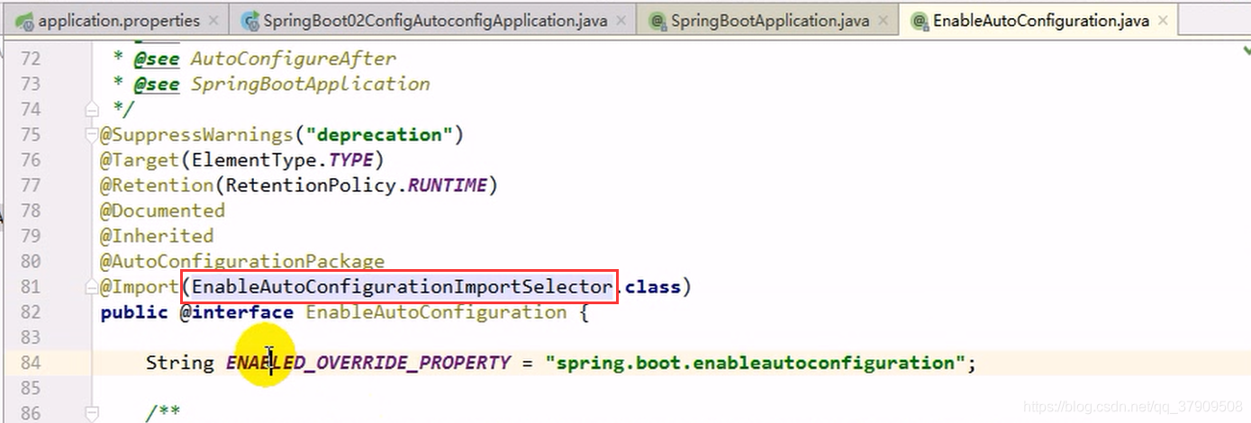Click the SpringBootApplication @see reference
1251x423 pixels.
tap(310, 84)
